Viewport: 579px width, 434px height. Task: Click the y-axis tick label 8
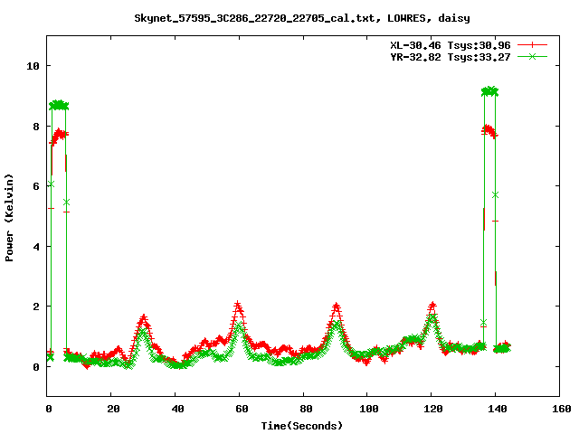[36, 127]
